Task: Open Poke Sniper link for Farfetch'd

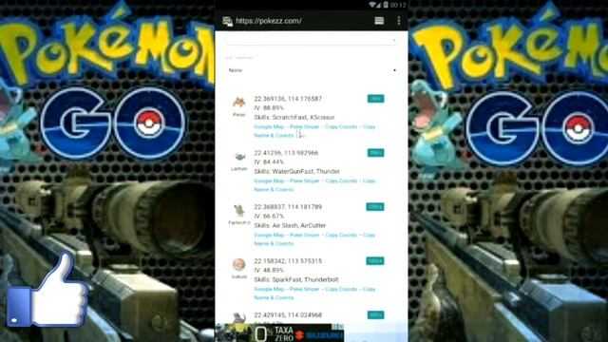Action: (304, 235)
